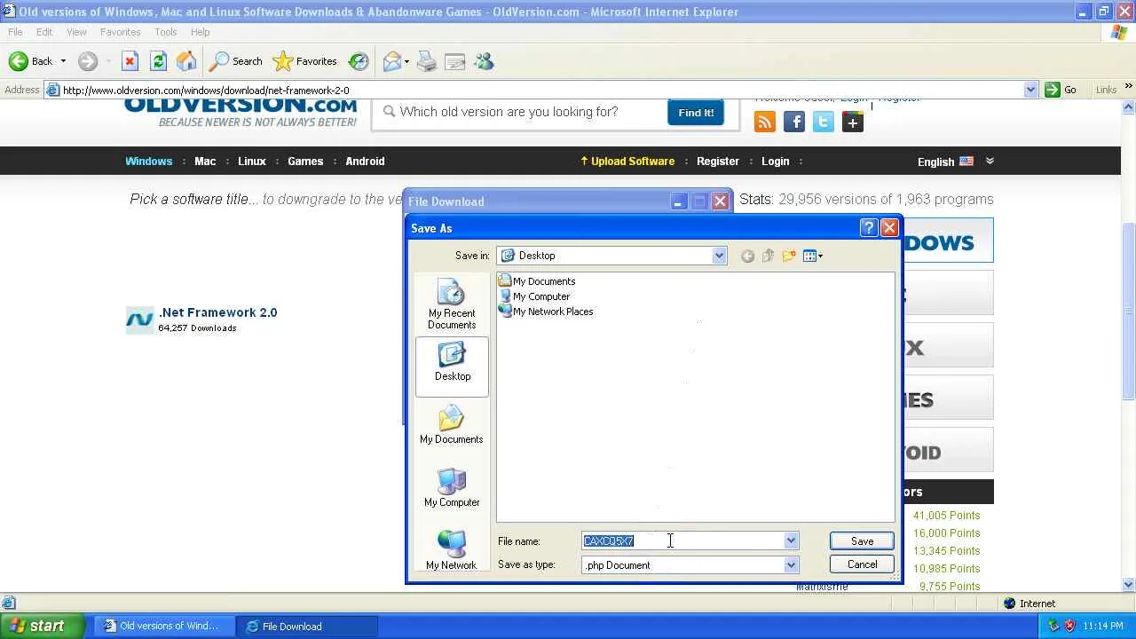Open the English language selector
This screenshot has width=1136, height=639.
(955, 162)
